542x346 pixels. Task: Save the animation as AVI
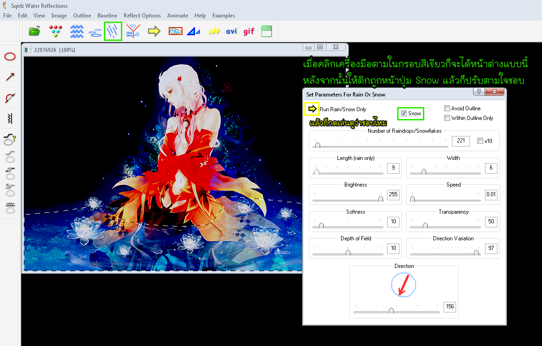[231, 31]
